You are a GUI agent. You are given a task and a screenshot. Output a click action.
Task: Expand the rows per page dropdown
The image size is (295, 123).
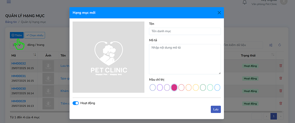16,45
